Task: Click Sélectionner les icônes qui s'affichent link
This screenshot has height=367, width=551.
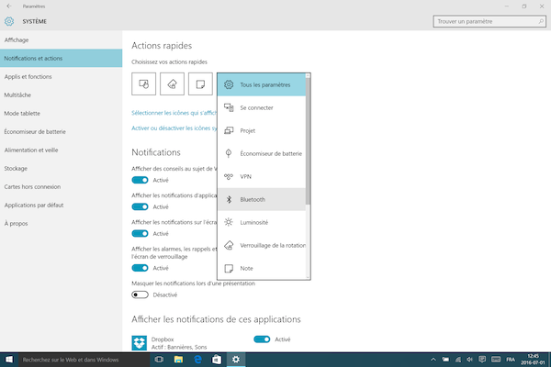Action: 174,113
